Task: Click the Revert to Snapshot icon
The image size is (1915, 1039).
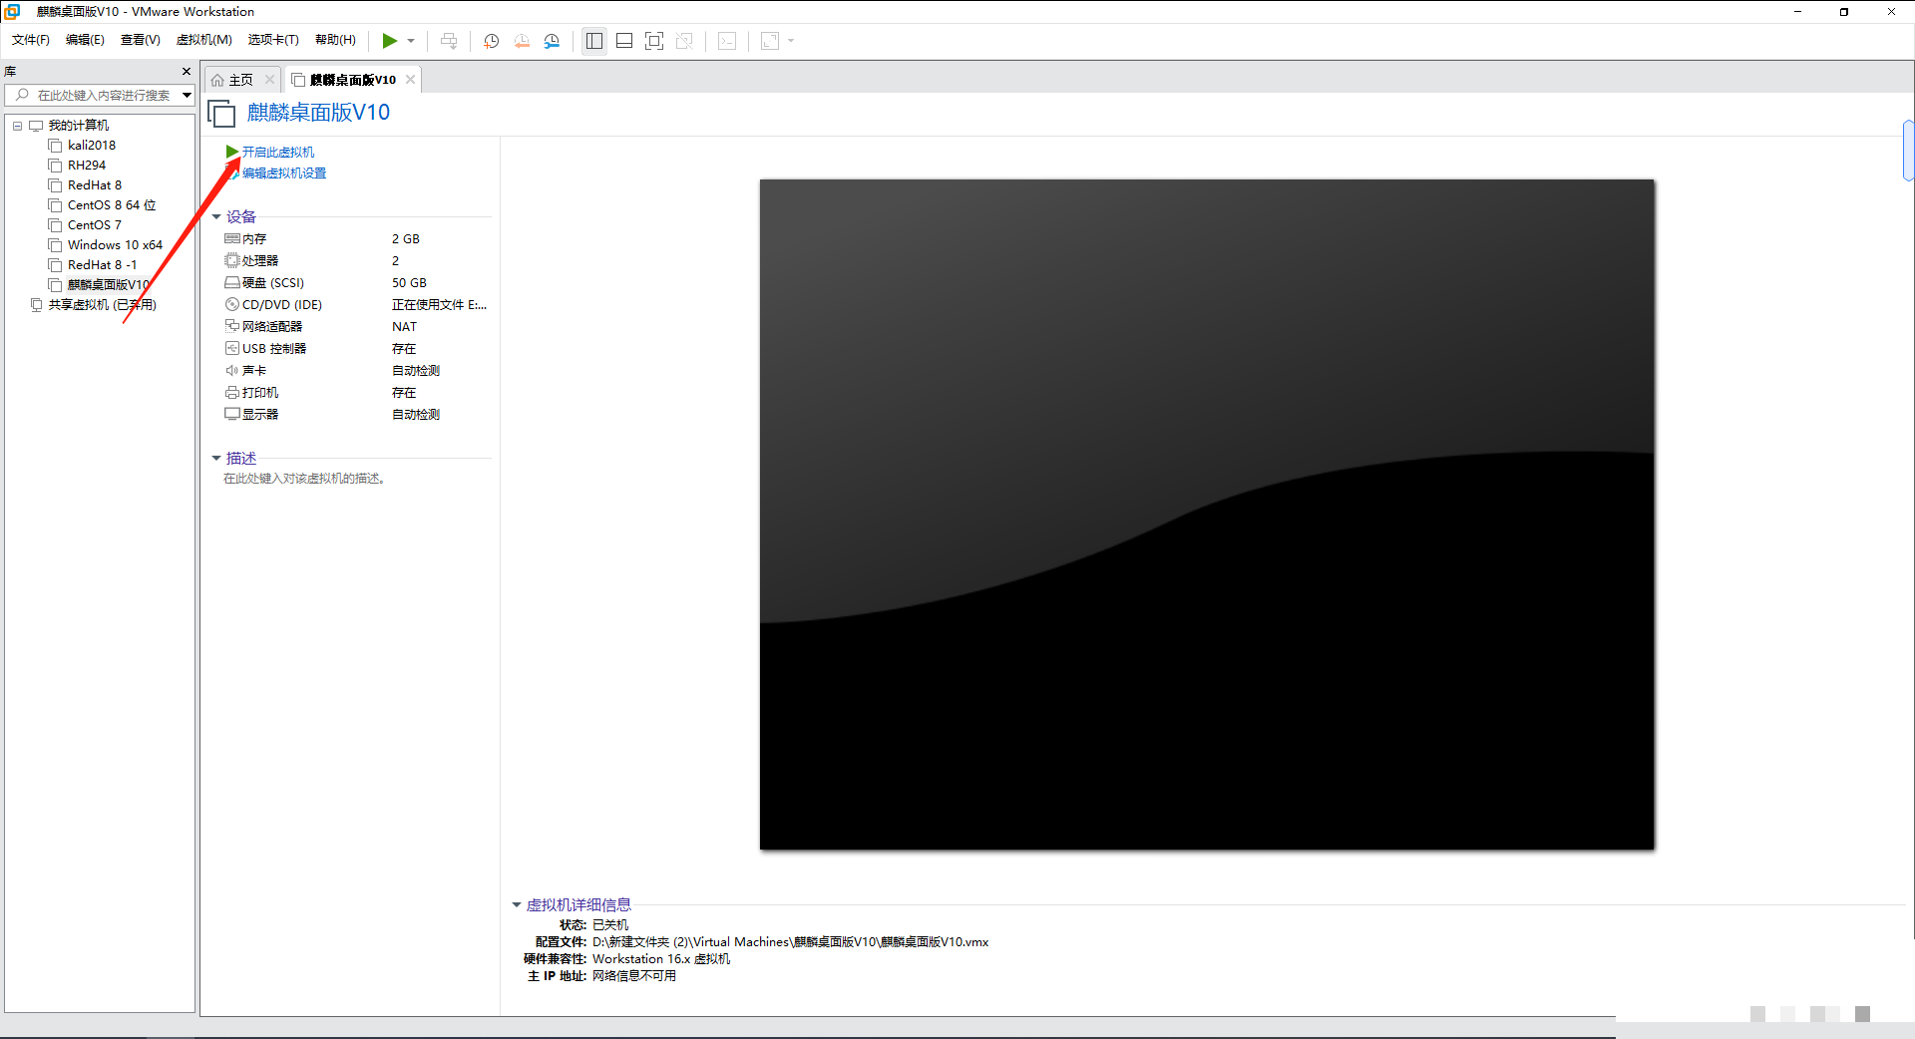Action: (x=522, y=41)
